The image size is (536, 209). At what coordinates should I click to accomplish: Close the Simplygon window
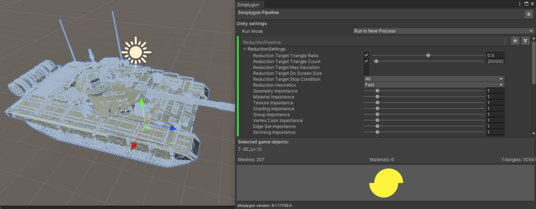(532, 3)
